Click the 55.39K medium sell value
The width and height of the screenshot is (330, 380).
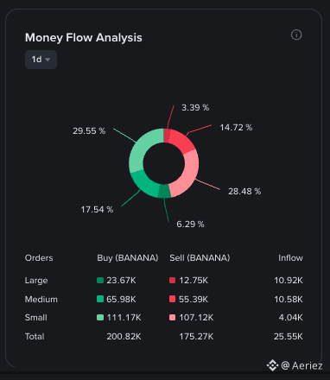[194, 300]
